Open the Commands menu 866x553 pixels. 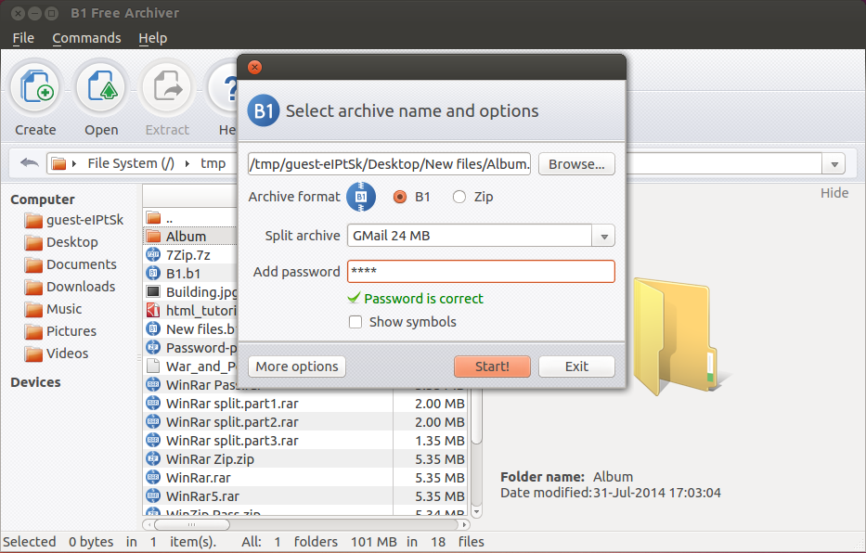pyautogui.click(x=86, y=38)
